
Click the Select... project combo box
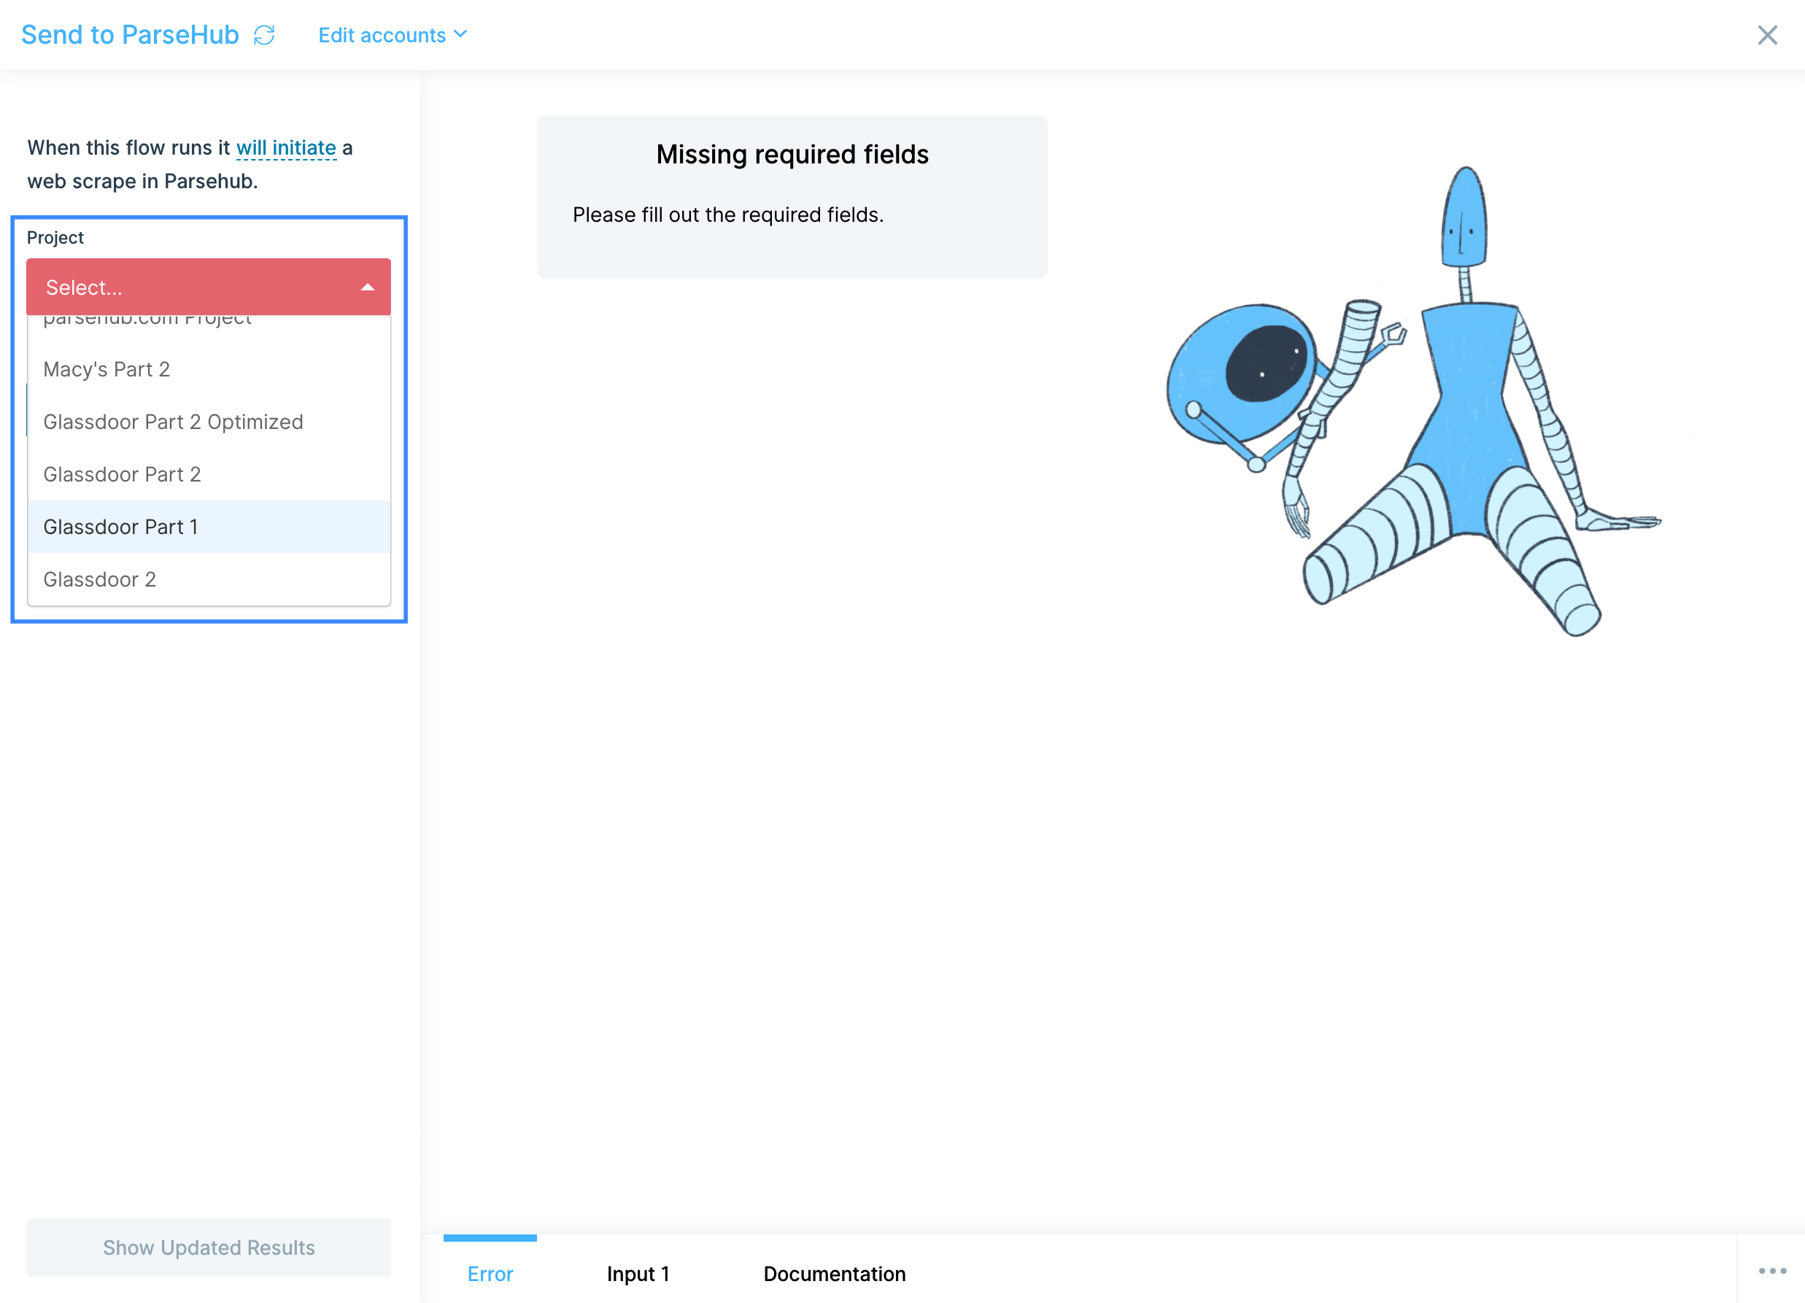(191, 287)
